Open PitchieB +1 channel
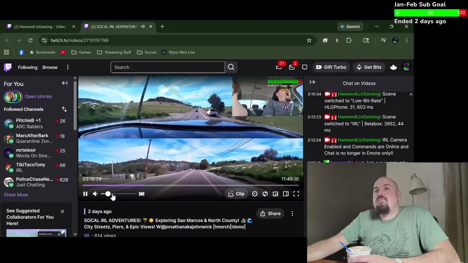 click(x=37, y=123)
